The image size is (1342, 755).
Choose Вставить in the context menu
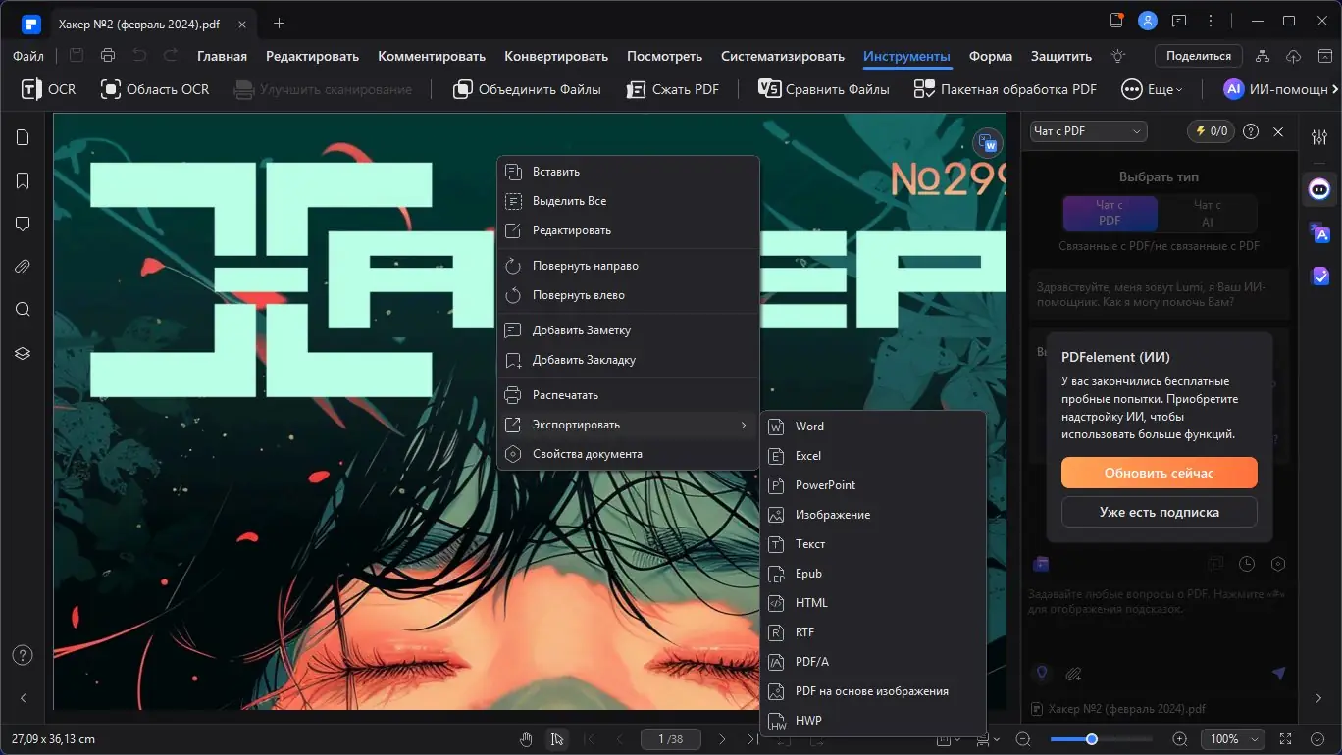coord(629,172)
